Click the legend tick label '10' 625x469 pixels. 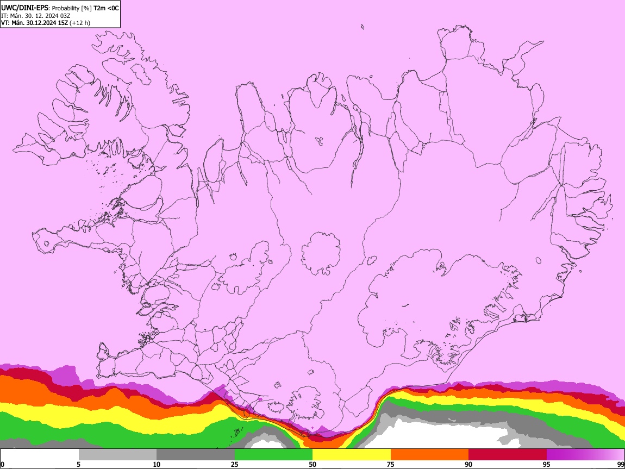(157, 464)
